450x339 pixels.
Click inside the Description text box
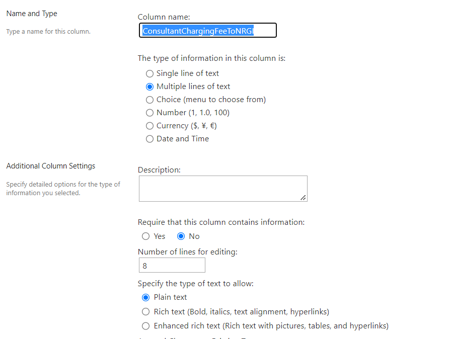(x=223, y=188)
